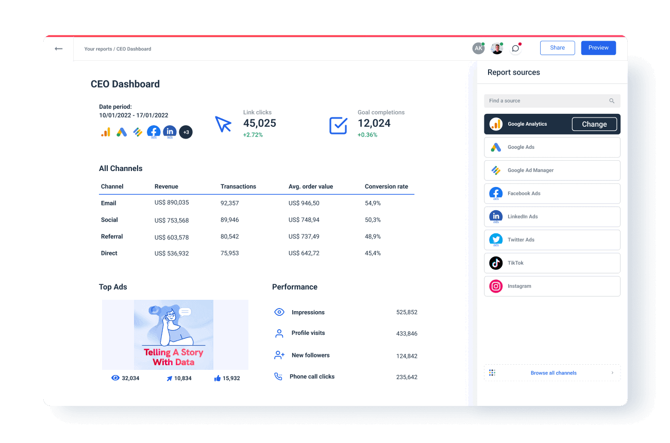
Task: Expand the Browse all channels chevron
Action: [612, 372]
